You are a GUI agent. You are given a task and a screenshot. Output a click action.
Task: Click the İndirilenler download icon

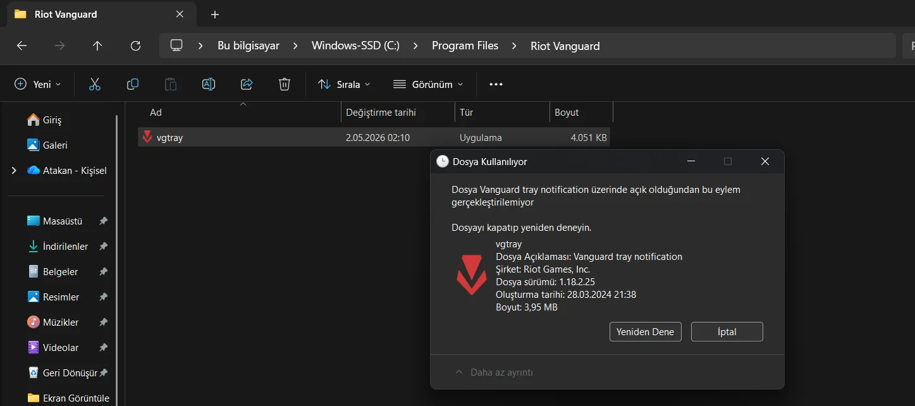(34, 246)
